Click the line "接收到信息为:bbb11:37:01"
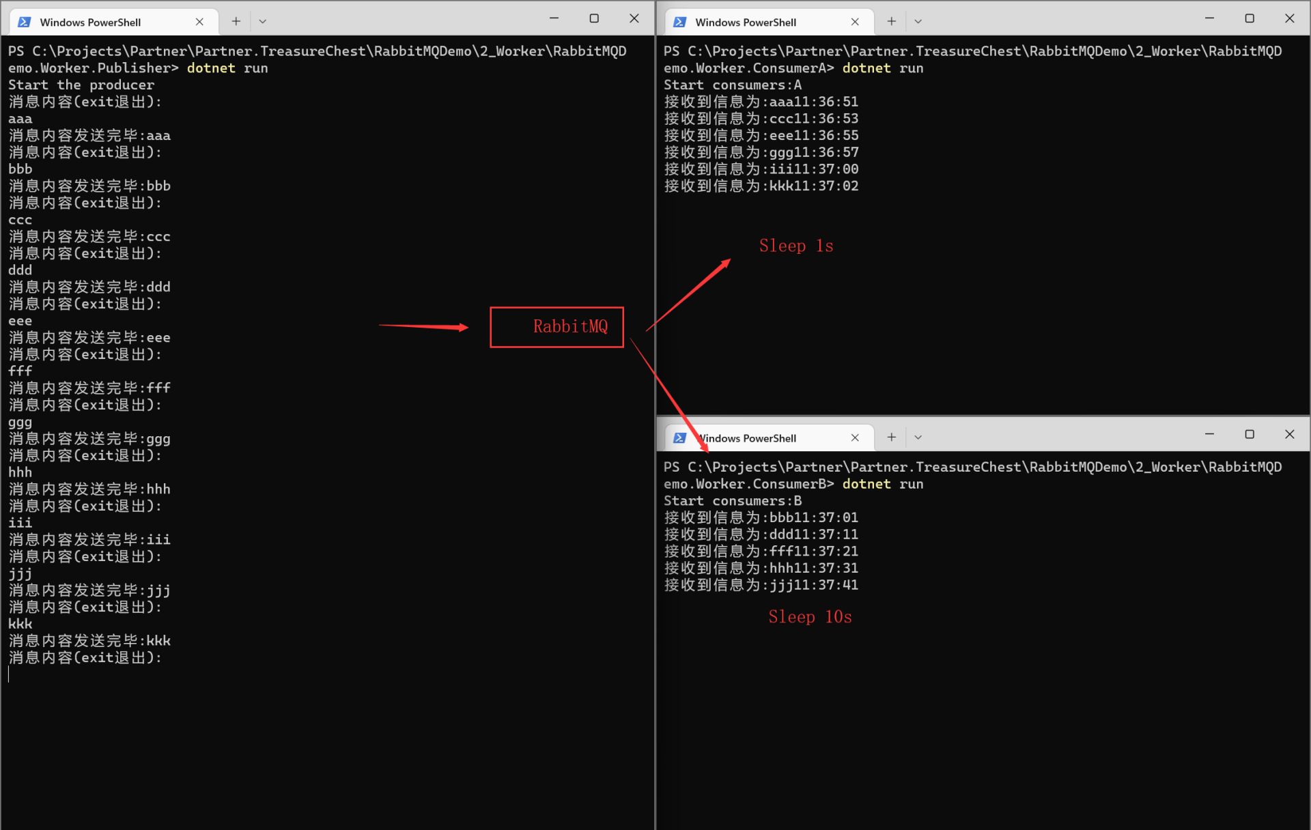1311x830 pixels. click(761, 517)
